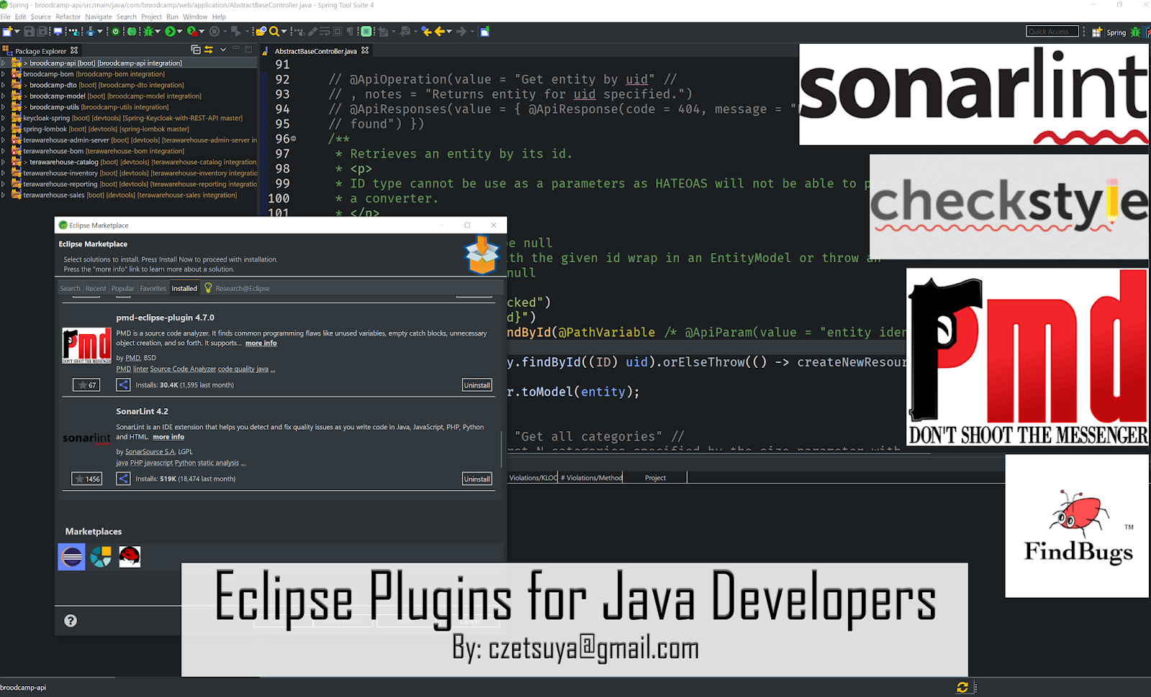1151x697 pixels.
Task: Open the Refactor menu
Action: click(x=68, y=17)
